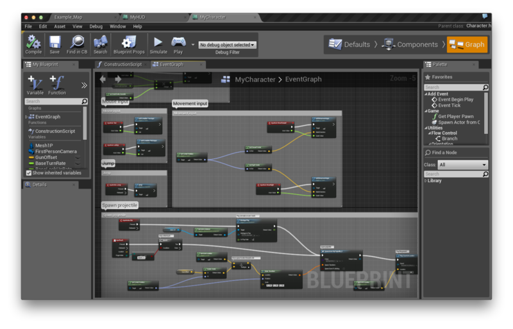The height and width of the screenshot is (329, 513).
Task: Go forward with the graph right arrow
Action: tap(118, 79)
